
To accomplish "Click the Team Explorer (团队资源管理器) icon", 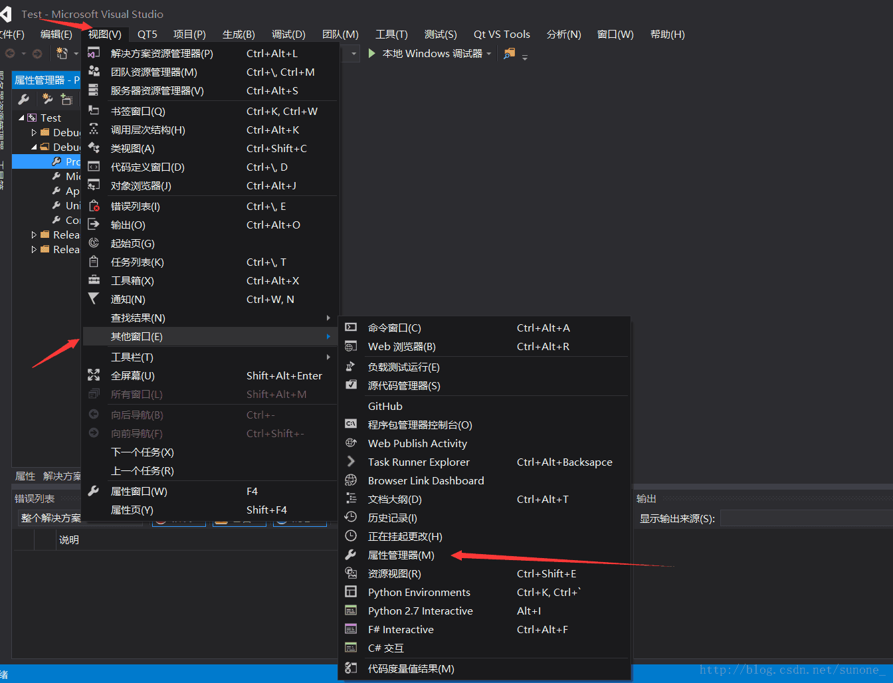I will click(x=94, y=71).
